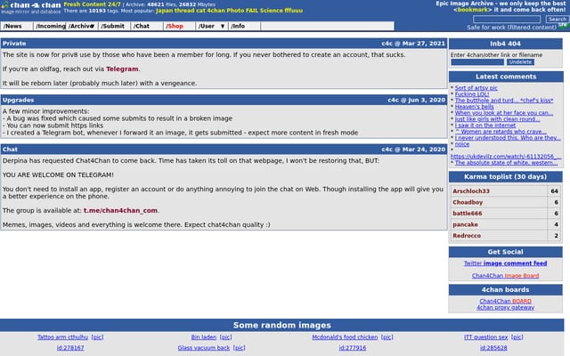Viewport: 570px width, 356px height.
Task: Click the 'Some random images' section header
Action: [x=282, y=325]
